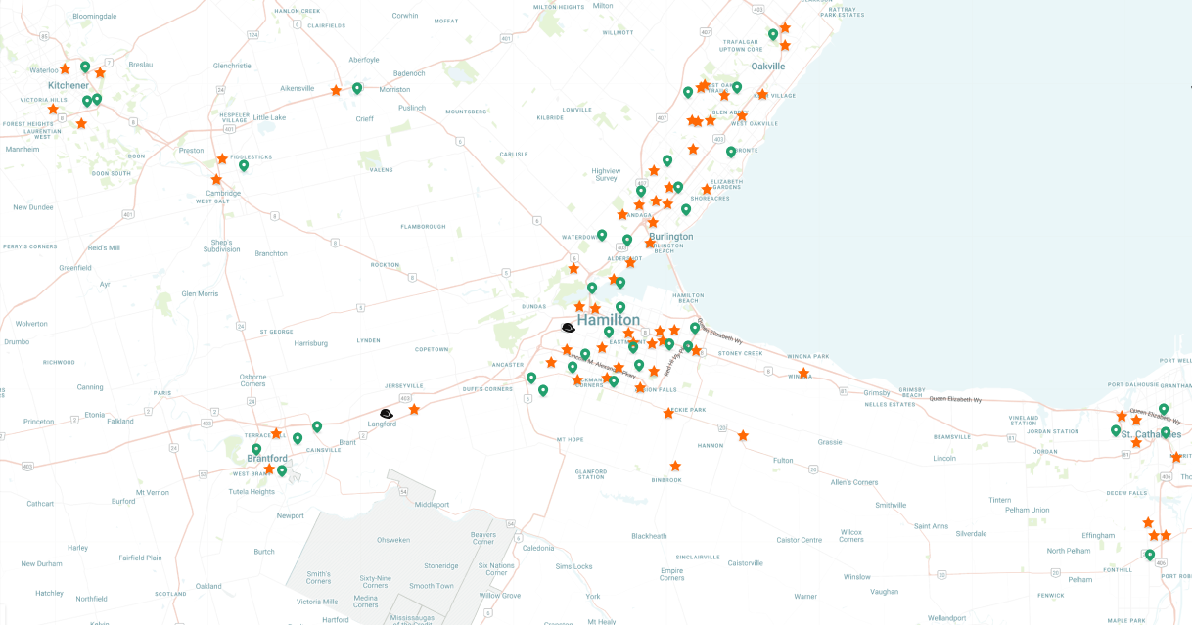Viewport: 1192px width, 625px height.
Task: Click the orange star beside Waterloo label
Action: [65, 69]
